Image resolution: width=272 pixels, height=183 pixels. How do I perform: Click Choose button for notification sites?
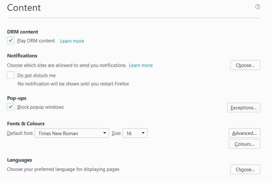tap(245, 65)
